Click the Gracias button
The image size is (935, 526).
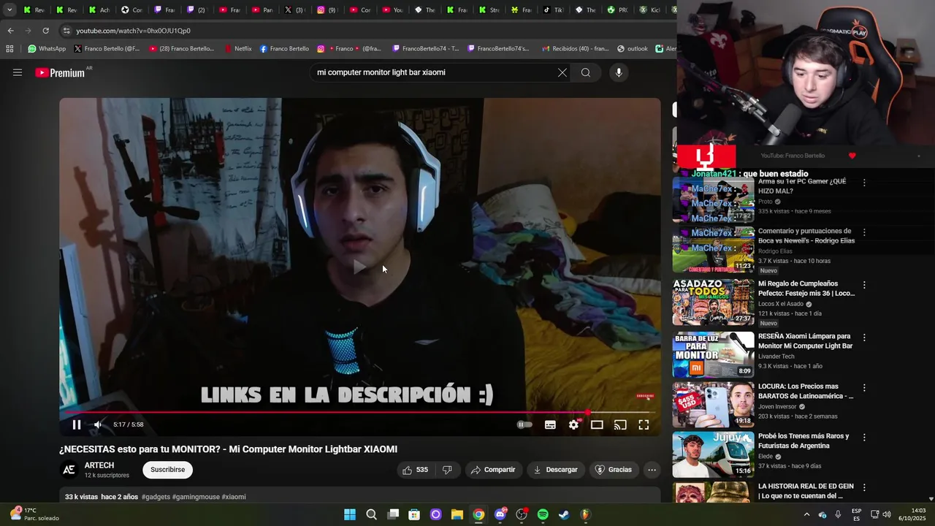pyautogui.click(x=613, y=470)
